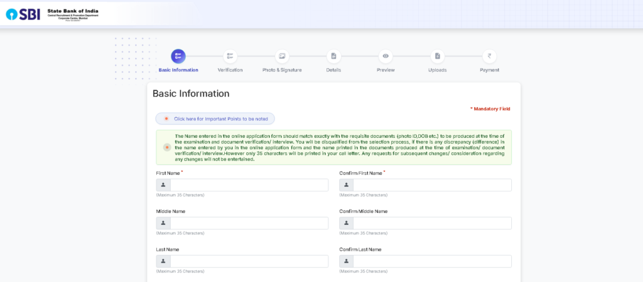Select the Verification step icon
This screenshot has width=643, height=282.
pyautogui.click(x=230, y=56)
